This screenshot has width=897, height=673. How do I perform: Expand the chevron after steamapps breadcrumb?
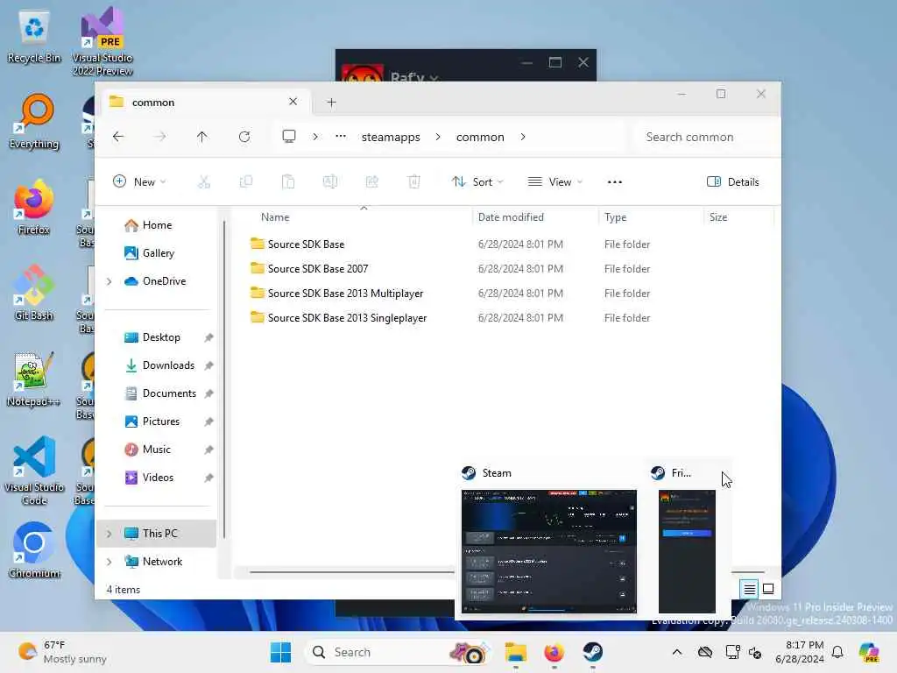click(438, 137)
